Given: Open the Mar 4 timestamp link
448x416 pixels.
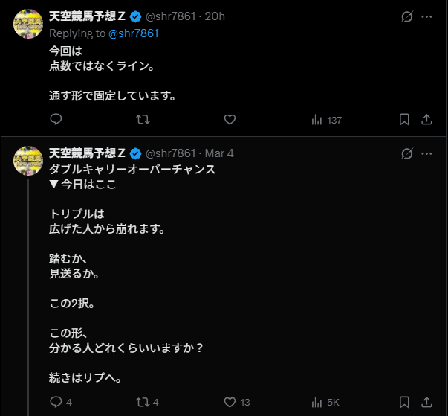Looking at the screenshot, I should click(219, 153).
